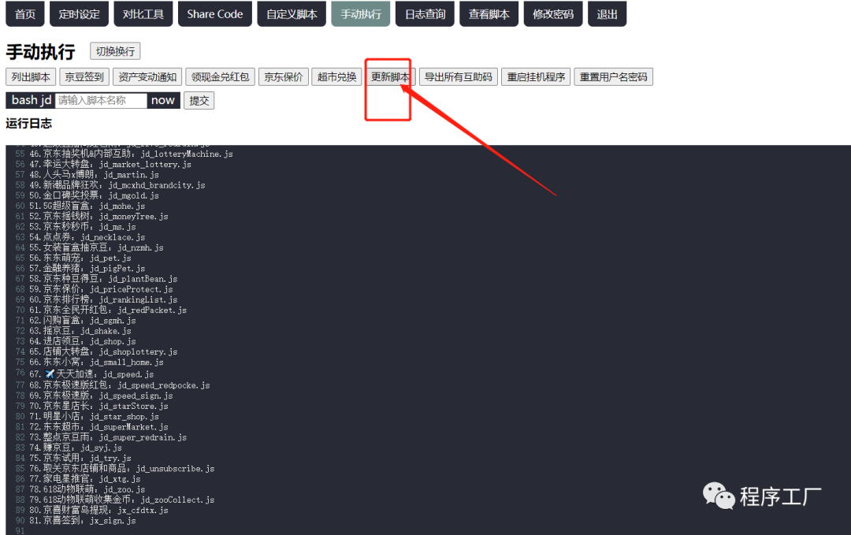
Task: Click 导出所有互助码 button
Action: (458, 77)
